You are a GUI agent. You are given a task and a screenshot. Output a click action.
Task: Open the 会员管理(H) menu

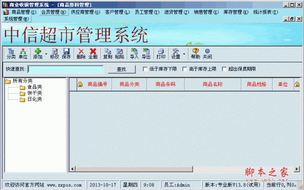coord(54,12)
